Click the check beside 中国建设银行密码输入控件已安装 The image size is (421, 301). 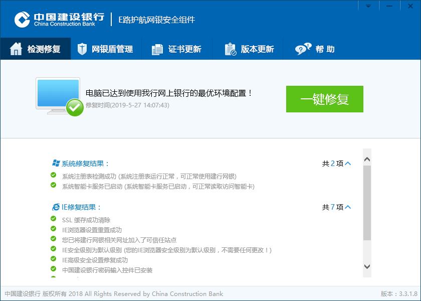click(x=53, y=268)
